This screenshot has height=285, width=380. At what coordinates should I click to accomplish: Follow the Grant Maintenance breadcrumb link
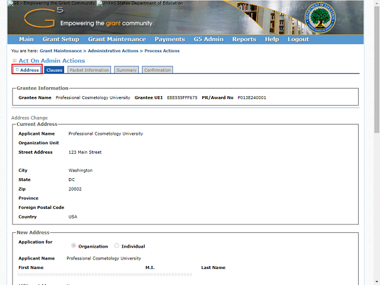[x=61, y=51]
